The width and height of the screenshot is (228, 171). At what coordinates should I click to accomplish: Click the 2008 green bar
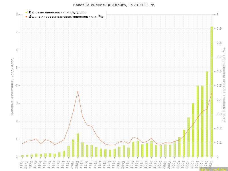coord(198,121)
